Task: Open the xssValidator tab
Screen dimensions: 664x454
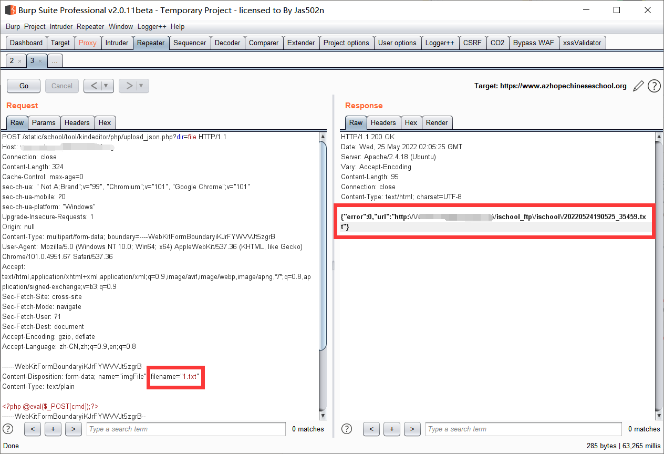Action: (582, 43)
